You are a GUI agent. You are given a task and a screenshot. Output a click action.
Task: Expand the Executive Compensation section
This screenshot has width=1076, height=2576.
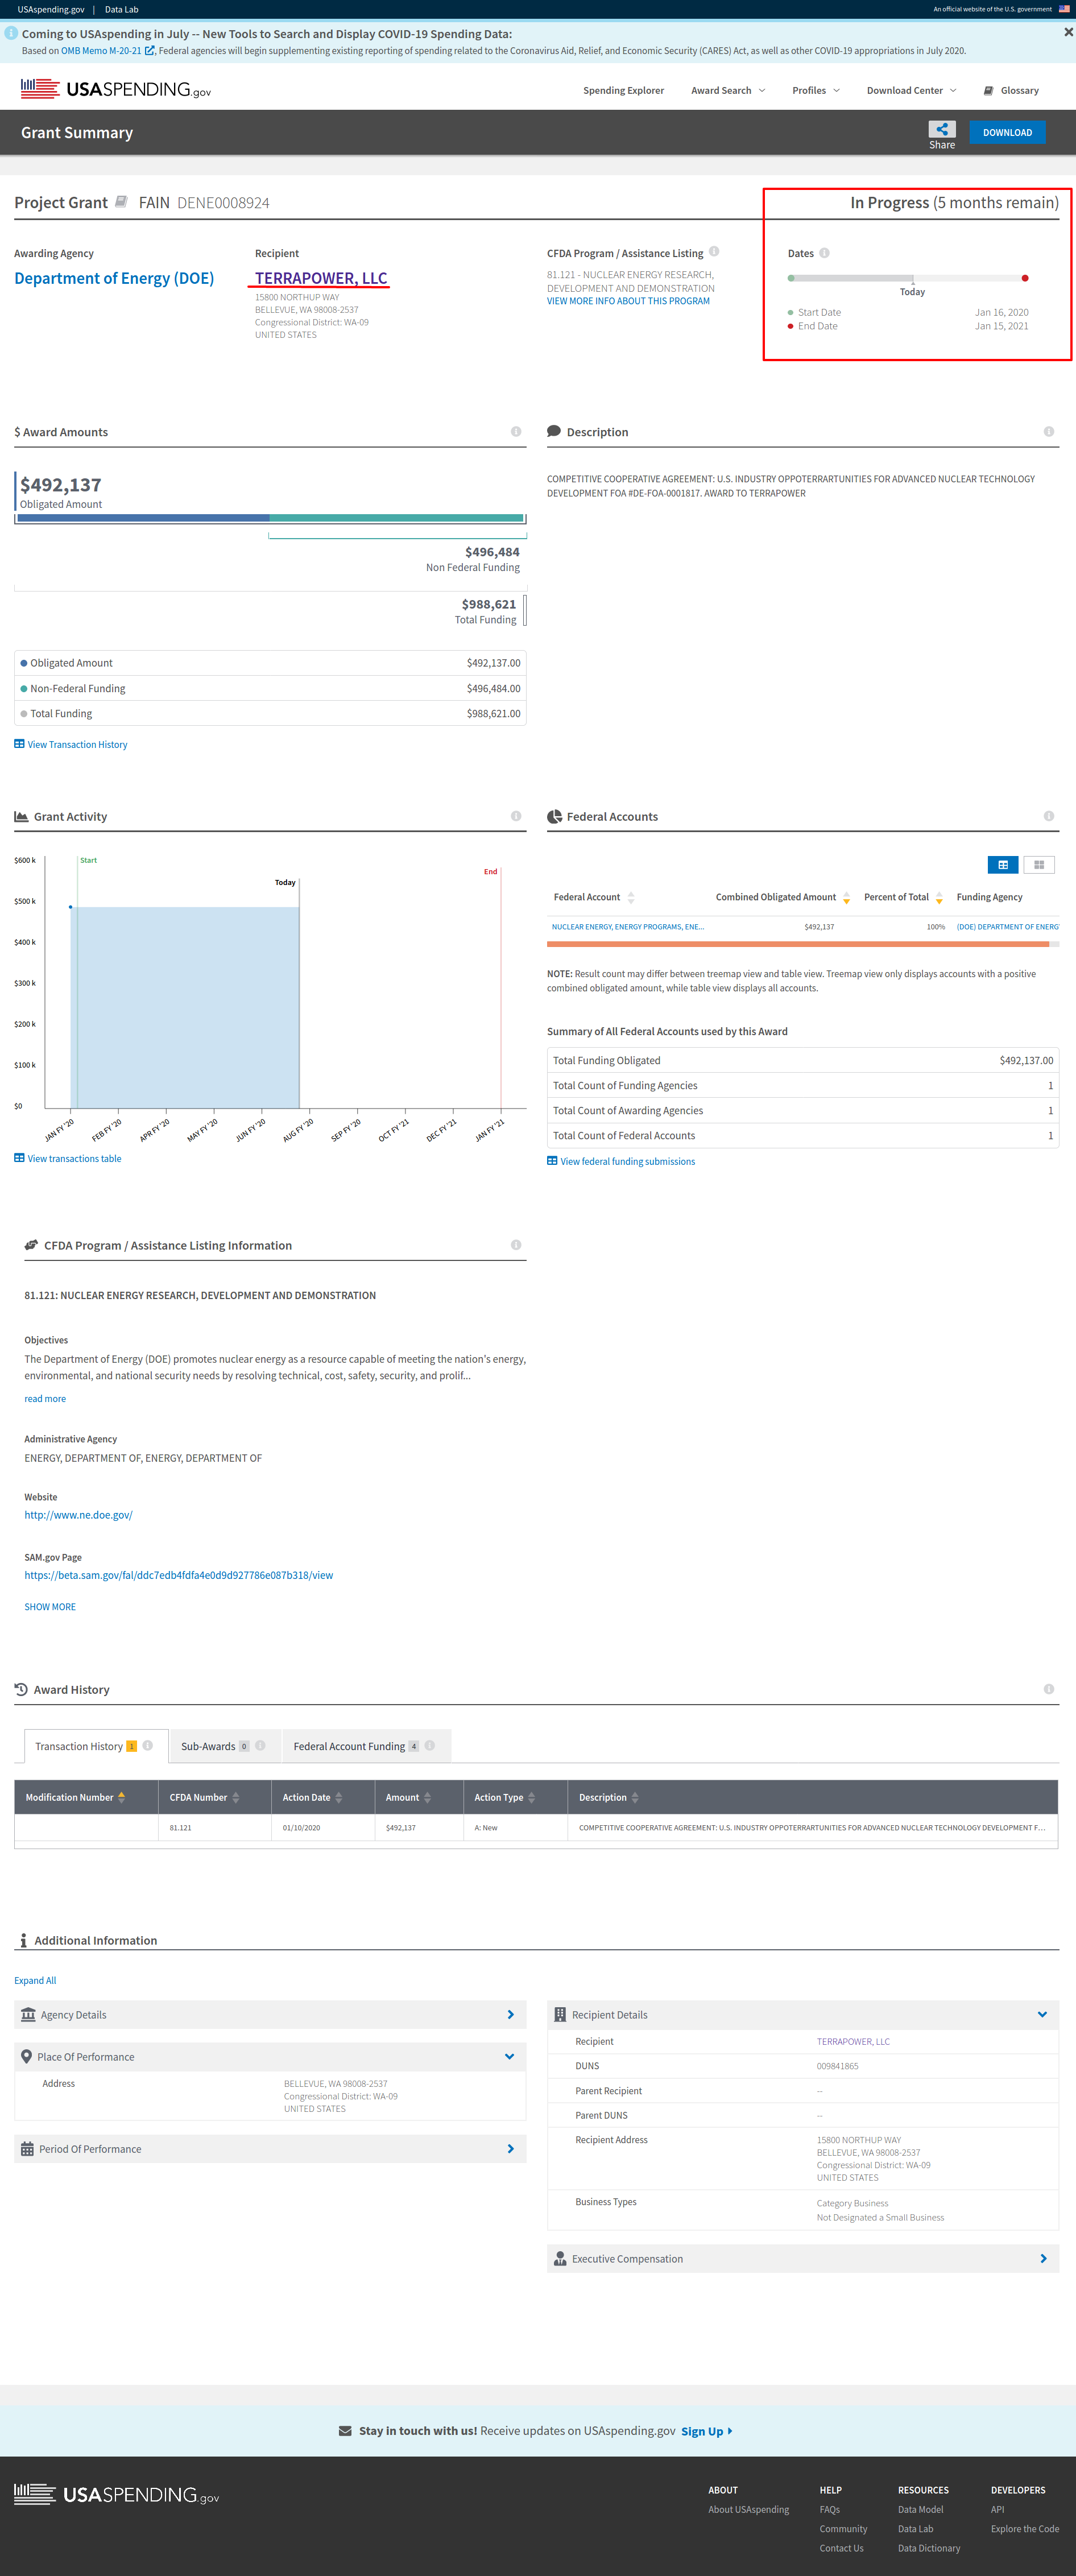point(803,2259)
